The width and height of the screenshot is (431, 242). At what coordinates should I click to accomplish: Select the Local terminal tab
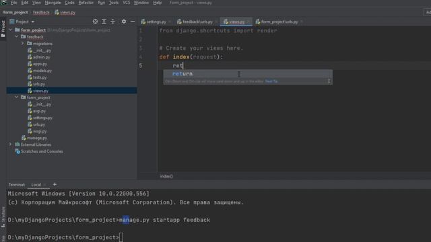[36, 185]
